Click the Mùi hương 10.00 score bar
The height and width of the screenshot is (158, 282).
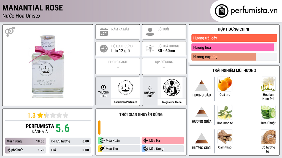[x=26, y=141]
